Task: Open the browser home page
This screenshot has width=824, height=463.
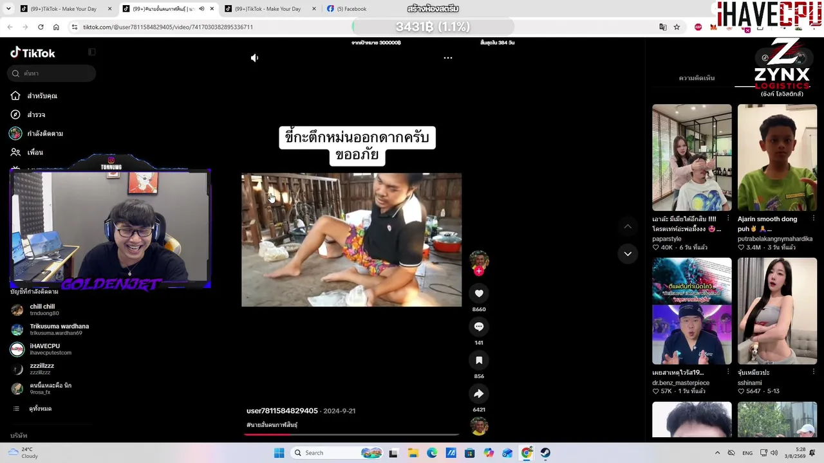Action: (x=56, y=27)
